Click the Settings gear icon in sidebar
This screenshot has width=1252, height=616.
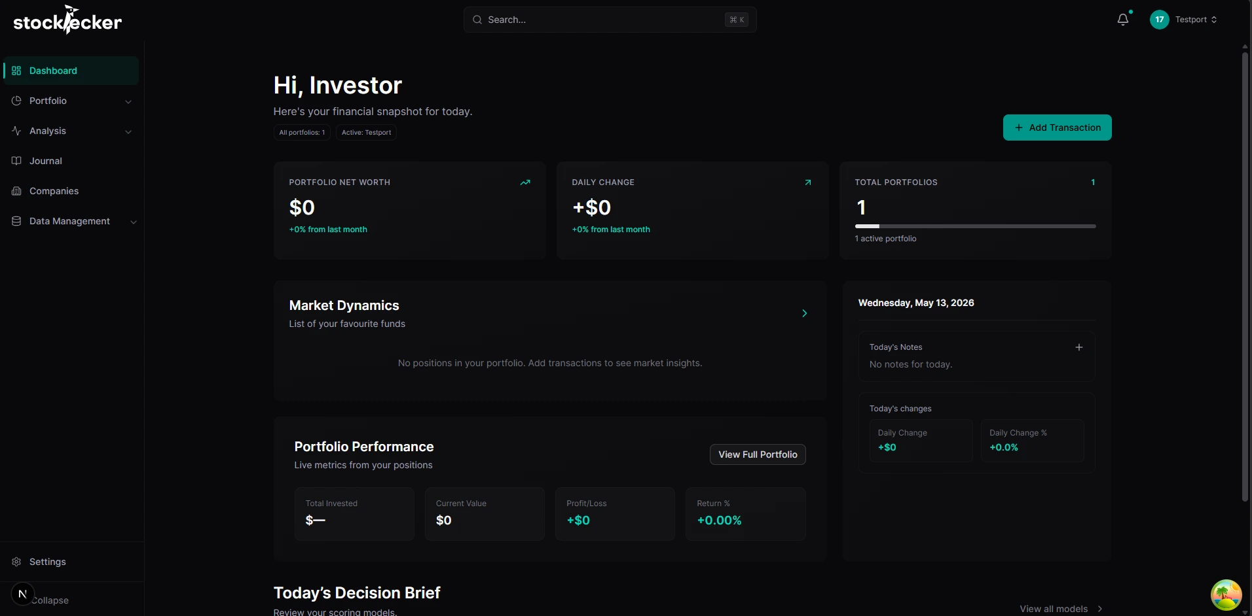click(16, 562)
